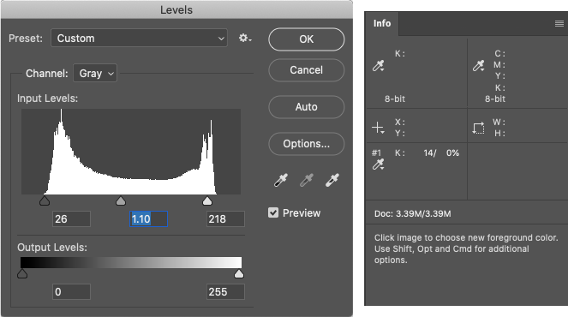Click the Cancel button
The height and width of the screenshot is (317, 568).
307,70
